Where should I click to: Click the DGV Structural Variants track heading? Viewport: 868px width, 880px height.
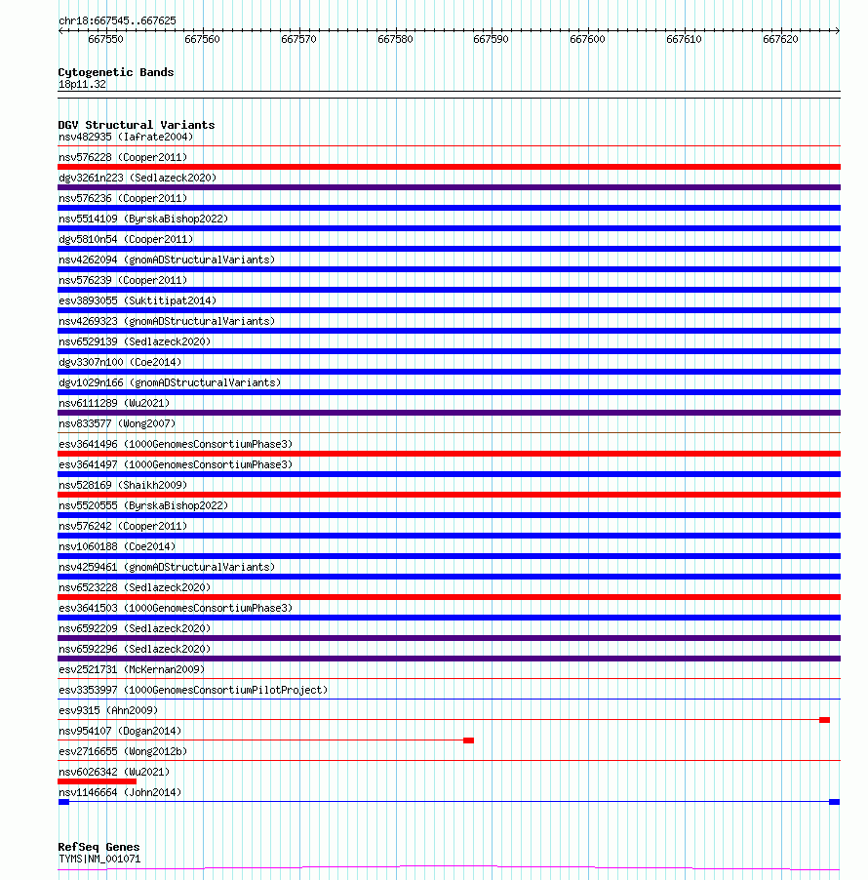[137, 125]
